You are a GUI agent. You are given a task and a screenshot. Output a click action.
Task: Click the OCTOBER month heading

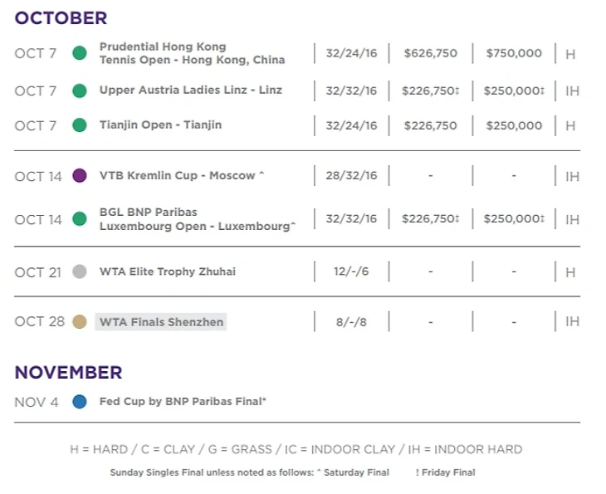pyautogui.click(x=61, y=17)
